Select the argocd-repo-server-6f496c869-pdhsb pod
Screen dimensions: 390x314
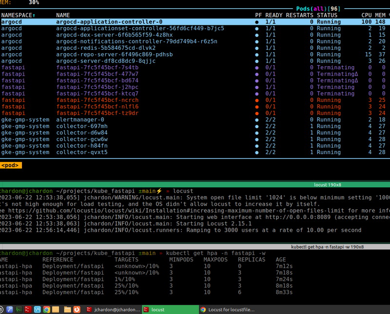[x=195, y=54]
